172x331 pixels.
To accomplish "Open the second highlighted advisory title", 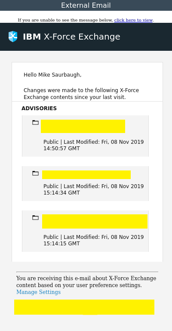I will pyautogui.click(x=86, y=175).
